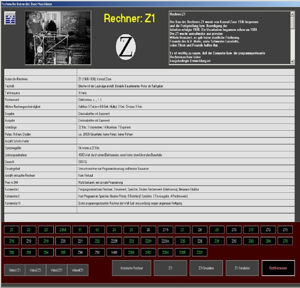The image size is (300, 288).
Task: Show data for the Z11 machine
Action: click(251, 230)
